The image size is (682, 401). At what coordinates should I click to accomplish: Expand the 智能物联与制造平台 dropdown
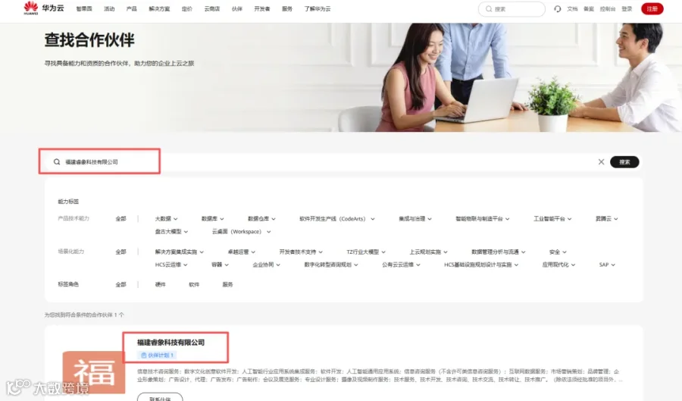483,219
